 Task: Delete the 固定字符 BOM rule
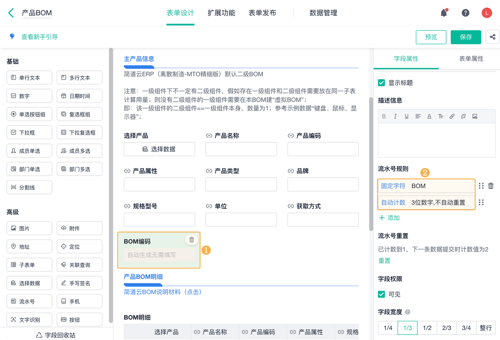(x=491, y=186)
